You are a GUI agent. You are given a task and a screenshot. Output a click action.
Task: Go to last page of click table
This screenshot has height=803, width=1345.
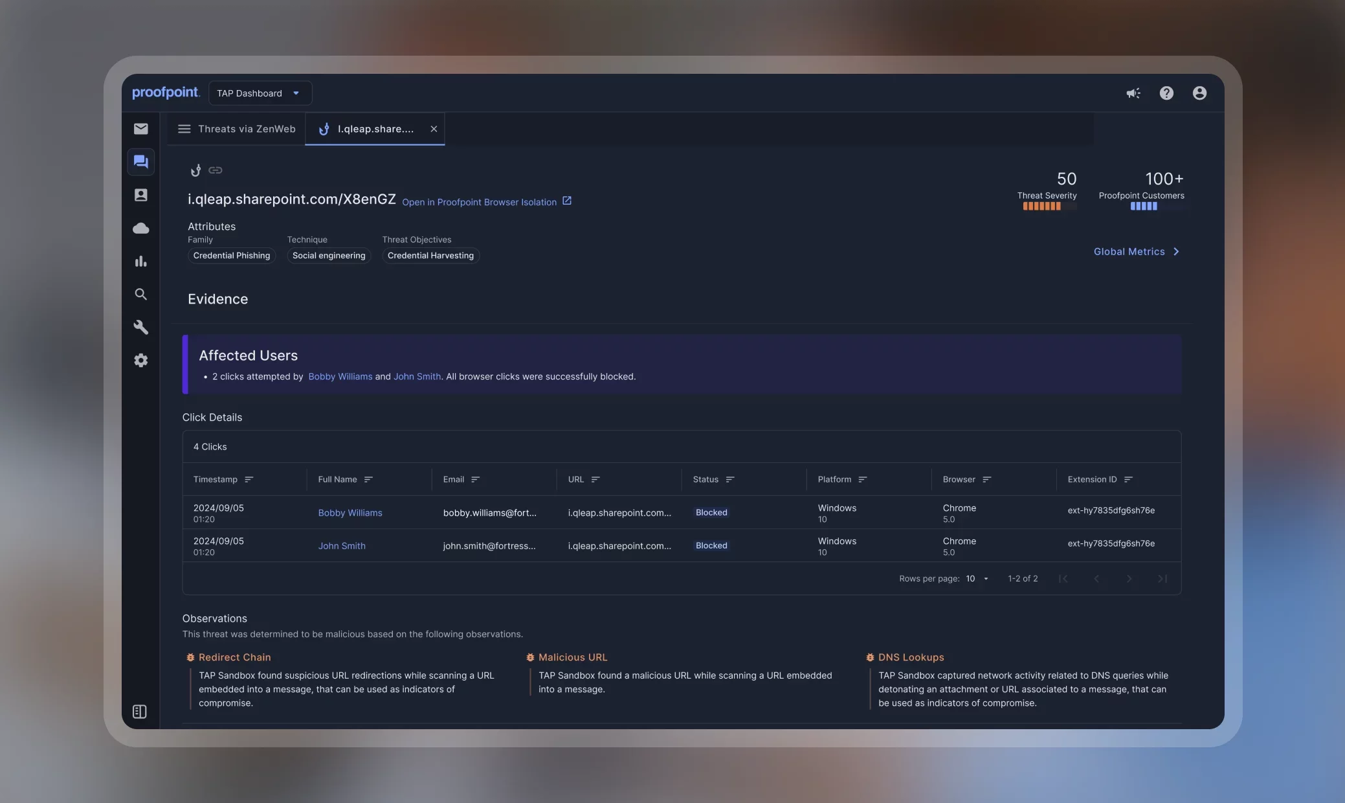1162,579
